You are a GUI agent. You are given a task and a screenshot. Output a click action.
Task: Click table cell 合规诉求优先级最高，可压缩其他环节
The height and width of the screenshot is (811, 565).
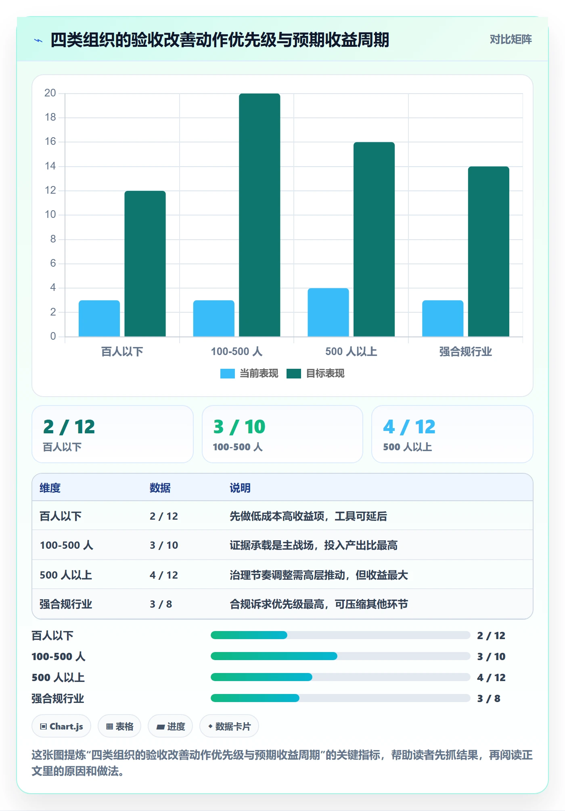(319, 604)
